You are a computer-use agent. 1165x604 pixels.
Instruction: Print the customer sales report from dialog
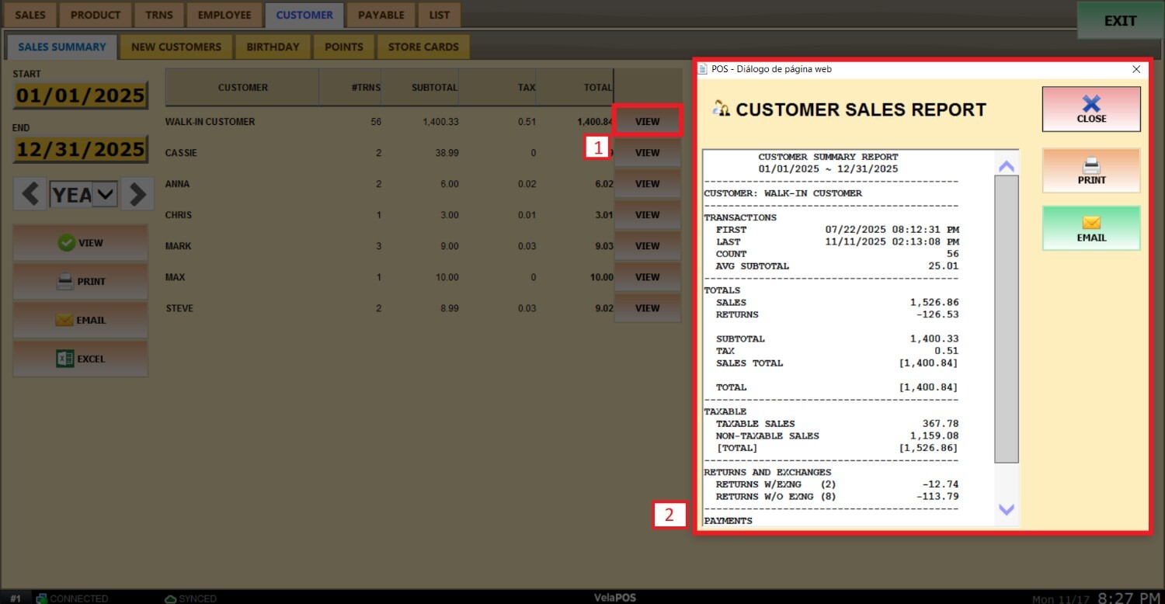click(1090, 171)
